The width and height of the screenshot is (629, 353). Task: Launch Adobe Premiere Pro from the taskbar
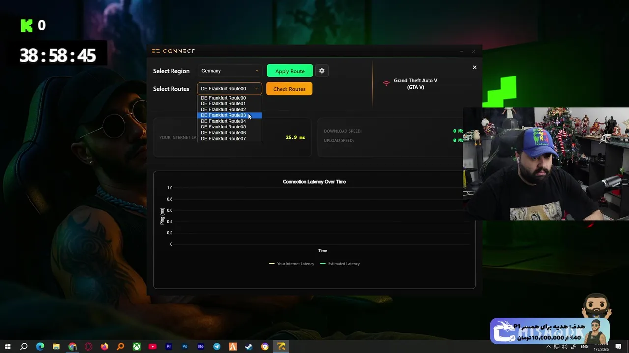[169, 347]
